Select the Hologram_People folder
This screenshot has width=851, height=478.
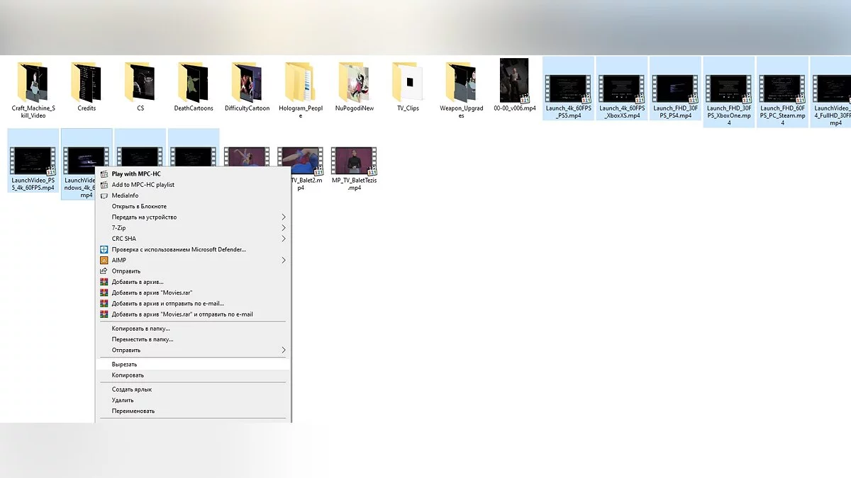point(301,89)
